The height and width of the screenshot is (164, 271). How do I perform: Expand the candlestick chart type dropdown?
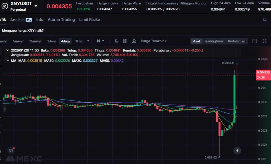click(101, 41)
